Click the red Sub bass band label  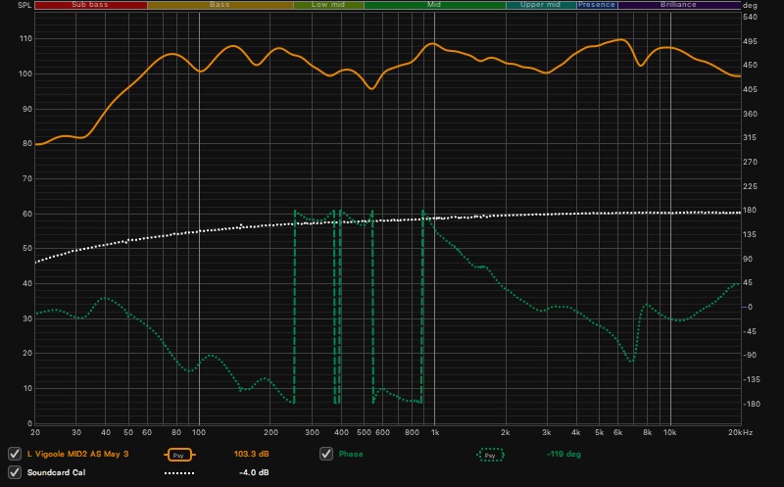coord(90,5)
